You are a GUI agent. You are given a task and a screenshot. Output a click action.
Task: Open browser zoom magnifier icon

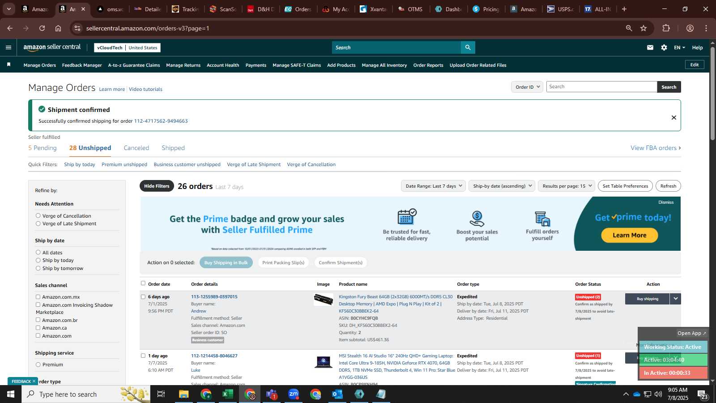click(x=629, y=28)
